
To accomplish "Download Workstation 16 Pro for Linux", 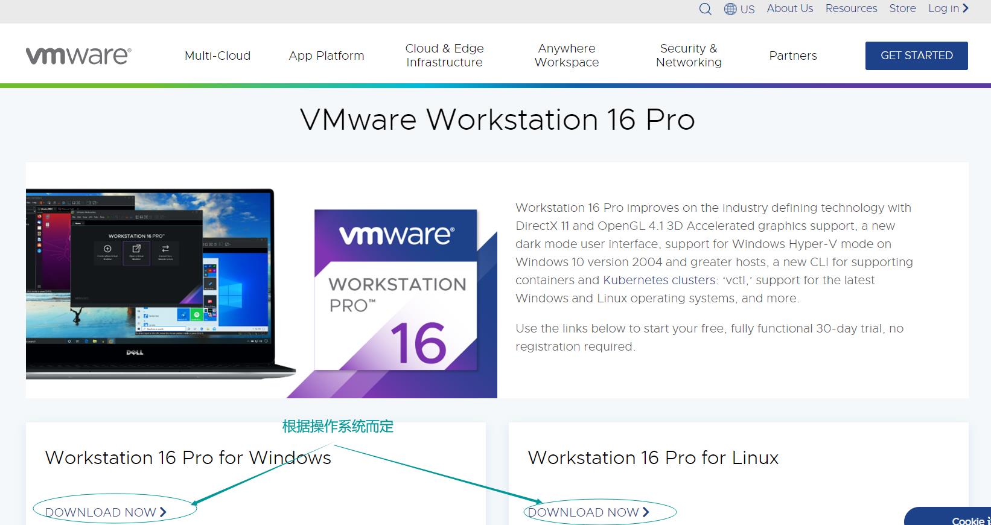I will tap(588, 512).
